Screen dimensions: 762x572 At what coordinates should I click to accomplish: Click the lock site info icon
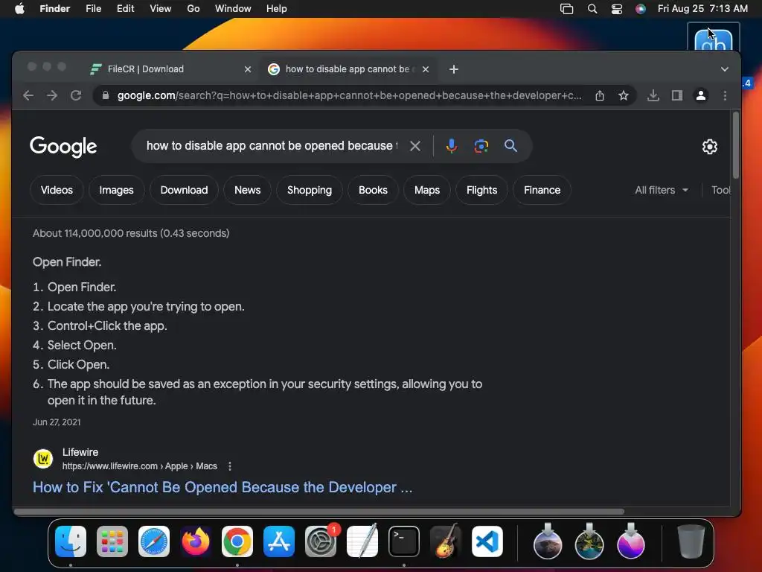pyautogui.click(x=106, y=95)
